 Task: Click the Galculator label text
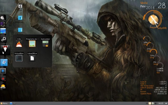[45, 39]
